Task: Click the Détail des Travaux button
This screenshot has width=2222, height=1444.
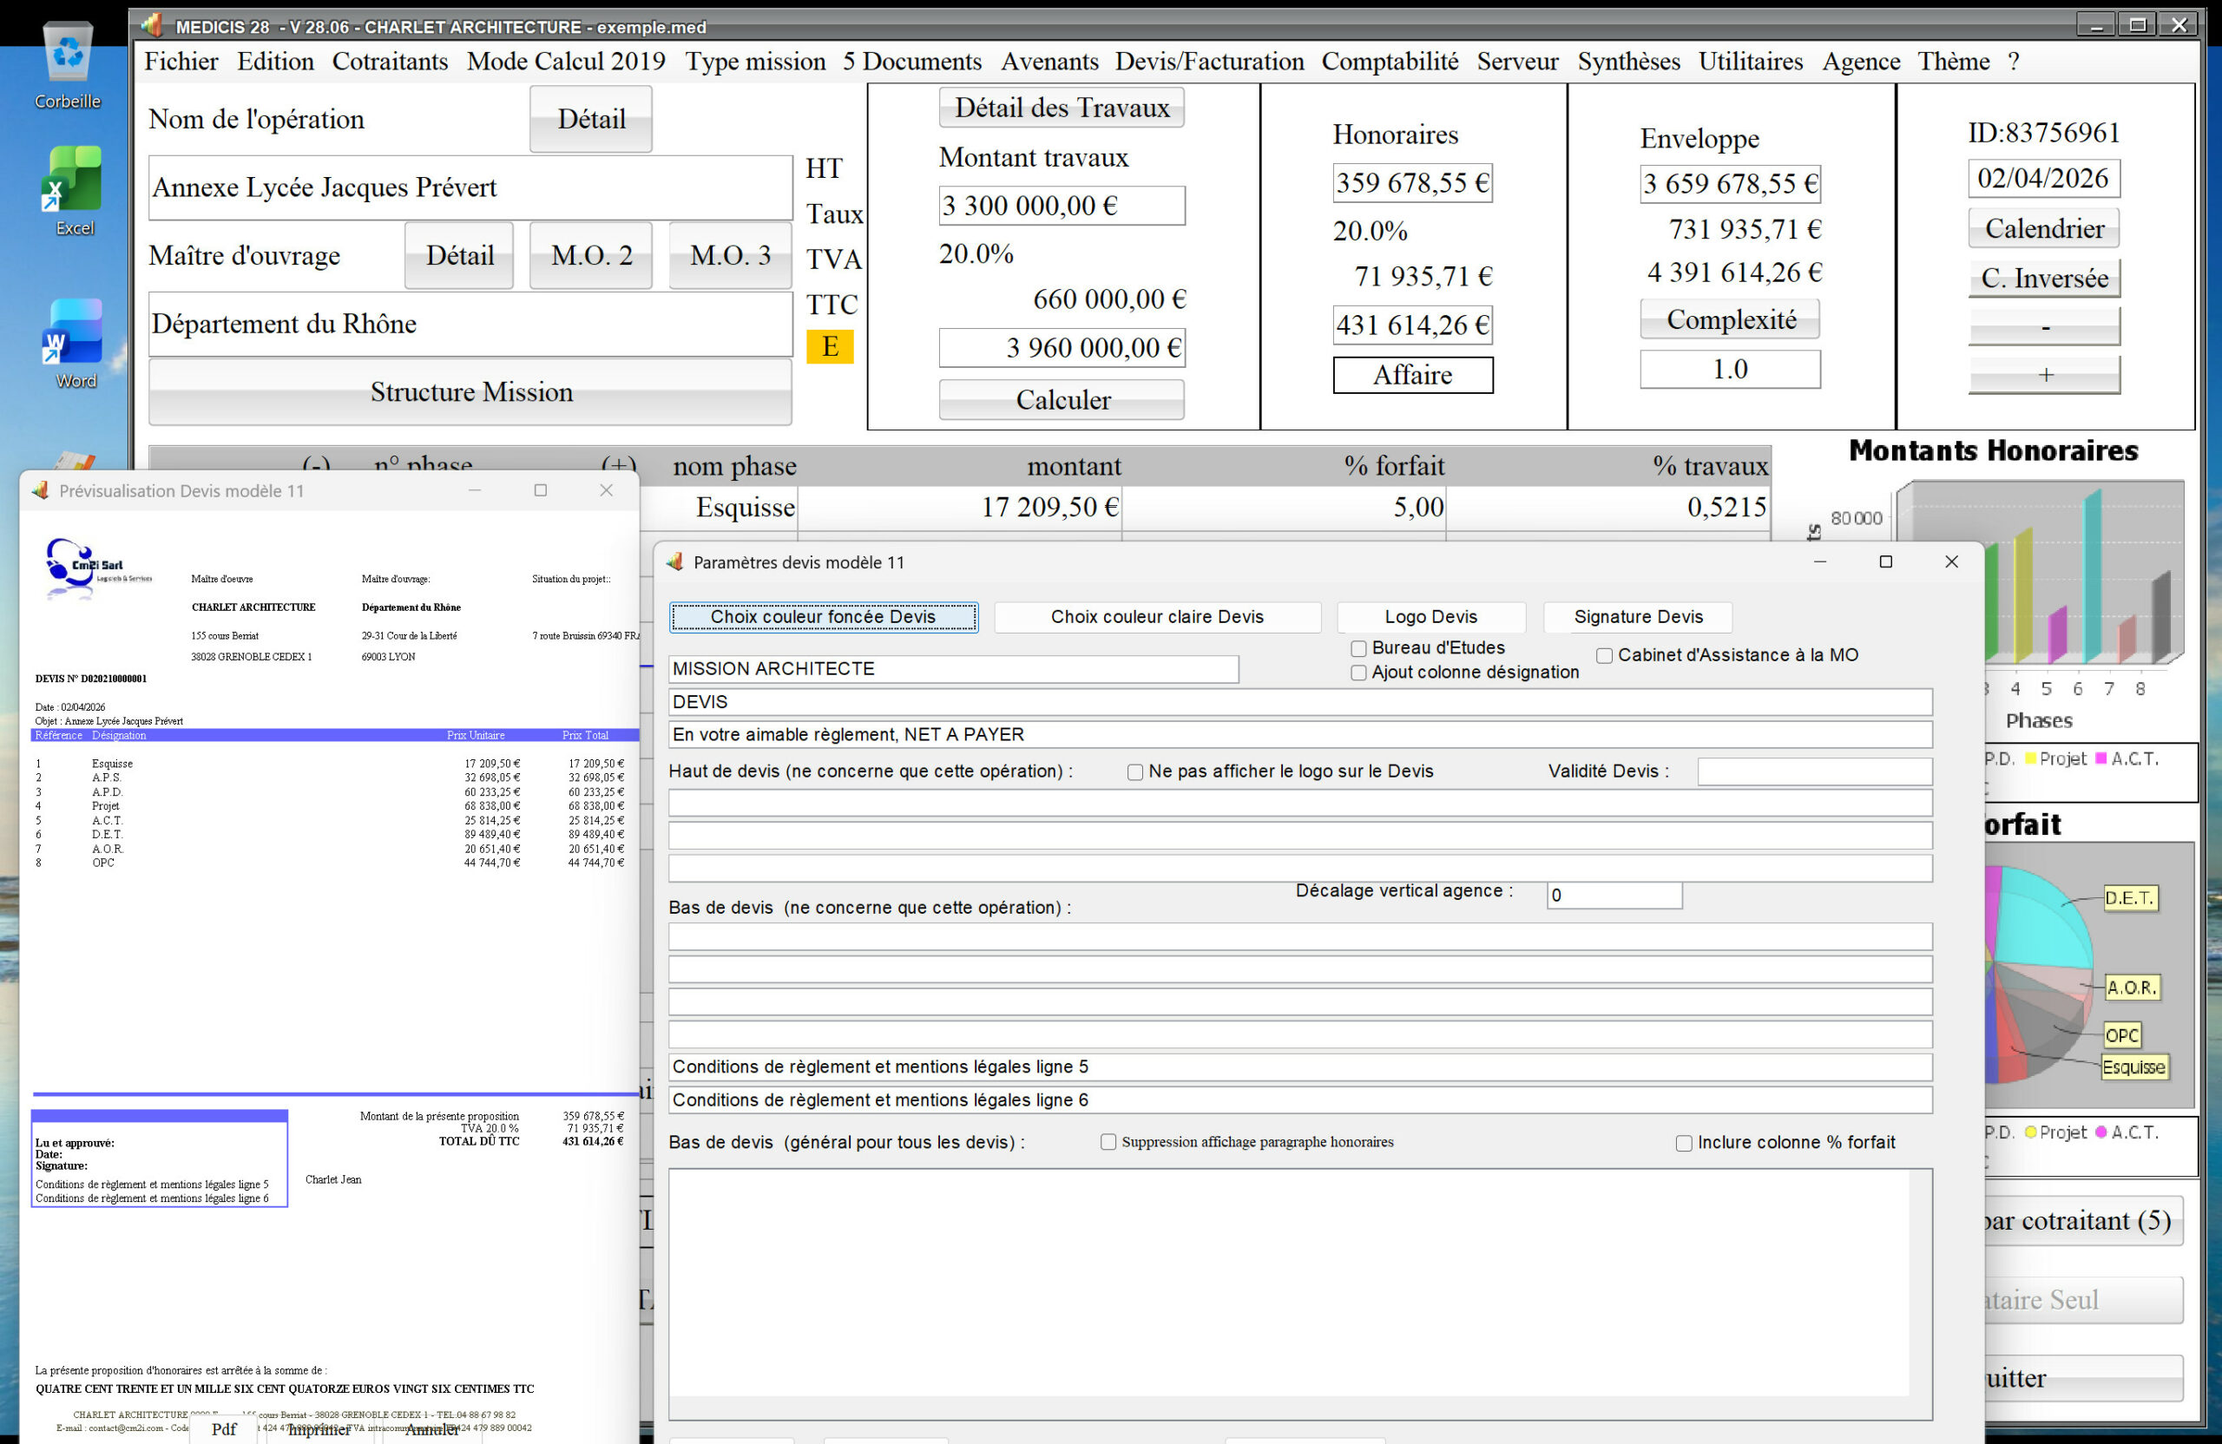Action: tap(1062, 108)
